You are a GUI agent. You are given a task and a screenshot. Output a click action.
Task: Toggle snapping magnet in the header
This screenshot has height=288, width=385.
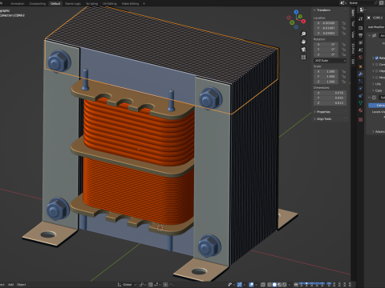[x=151, y=285]
